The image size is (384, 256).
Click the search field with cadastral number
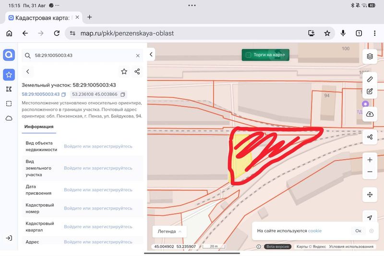point(83,56)
